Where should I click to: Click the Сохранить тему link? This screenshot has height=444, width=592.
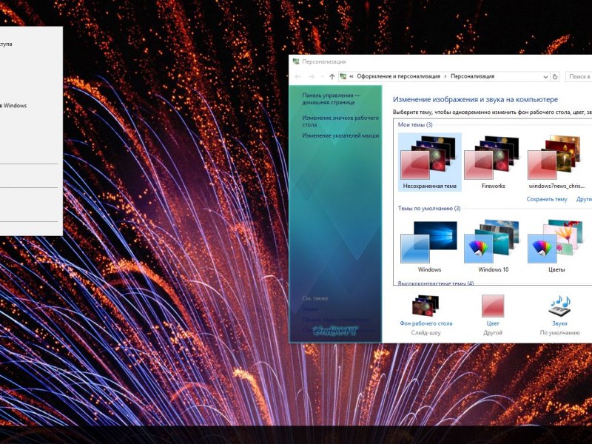point(547,199)
